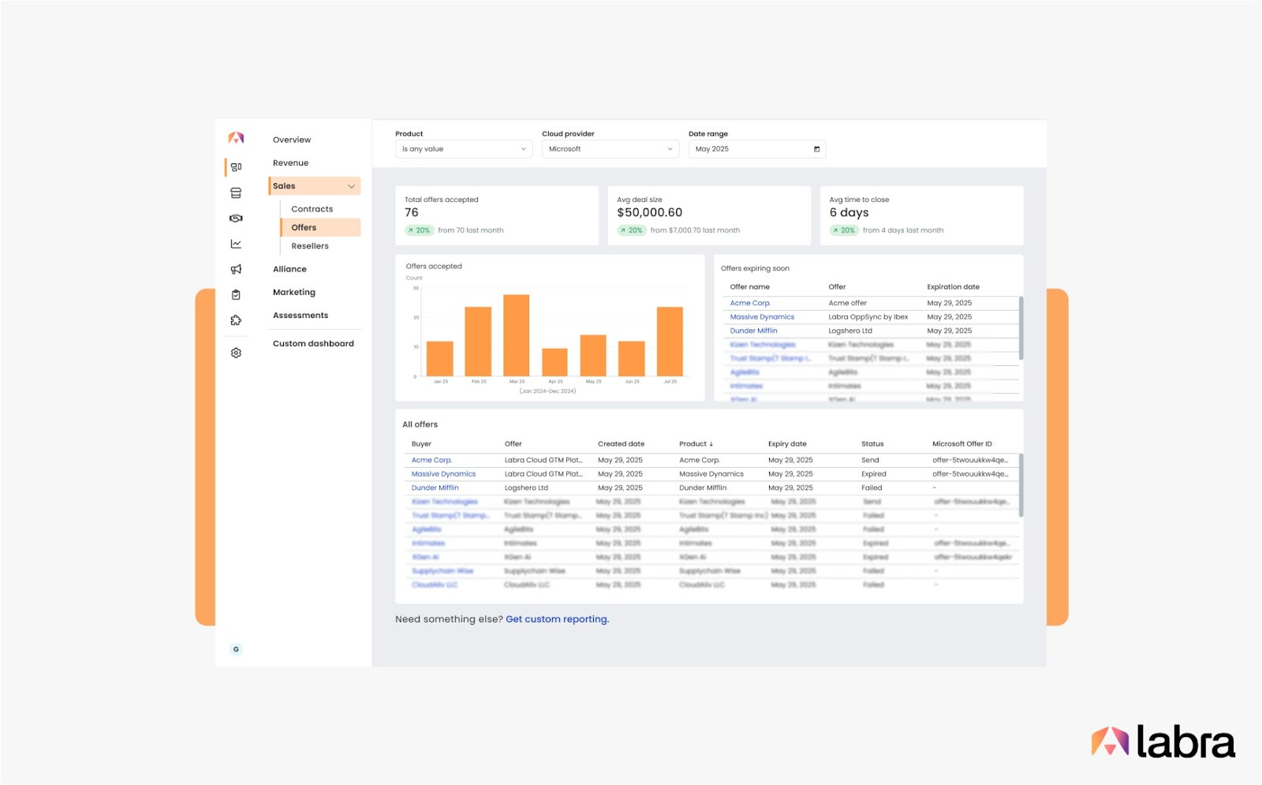The width and height of the screenshot is (1262, 785).
Task: Collapse the Sales menu section
Action: pyautogui.click(x=351, y=186)
